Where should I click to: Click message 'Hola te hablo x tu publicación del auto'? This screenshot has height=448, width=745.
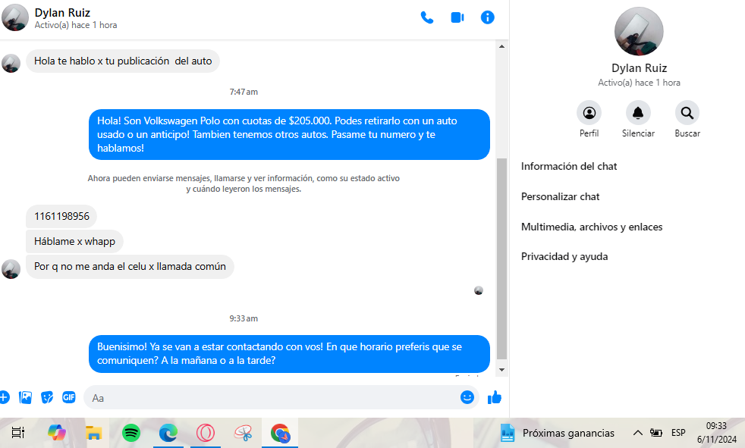[x=123, y=61]
